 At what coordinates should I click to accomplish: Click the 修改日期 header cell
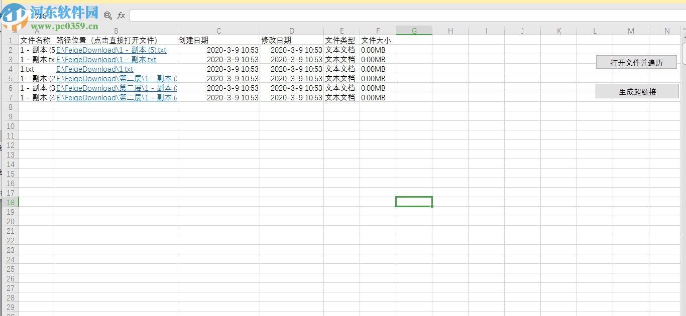pyautogui.click(x=292, y=41)
